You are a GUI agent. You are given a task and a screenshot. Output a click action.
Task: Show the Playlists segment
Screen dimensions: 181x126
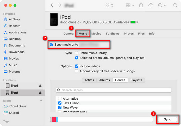(x=136, y=80)
